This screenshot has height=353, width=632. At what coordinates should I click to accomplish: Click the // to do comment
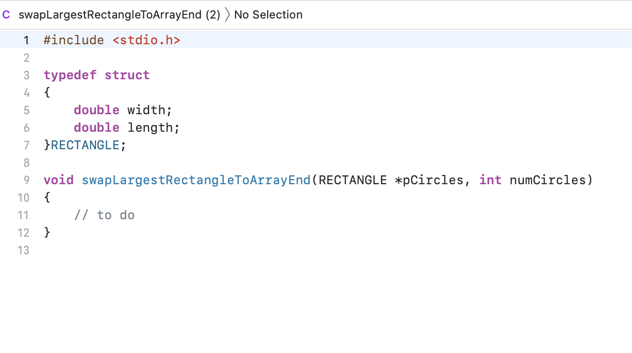point(105,215)
